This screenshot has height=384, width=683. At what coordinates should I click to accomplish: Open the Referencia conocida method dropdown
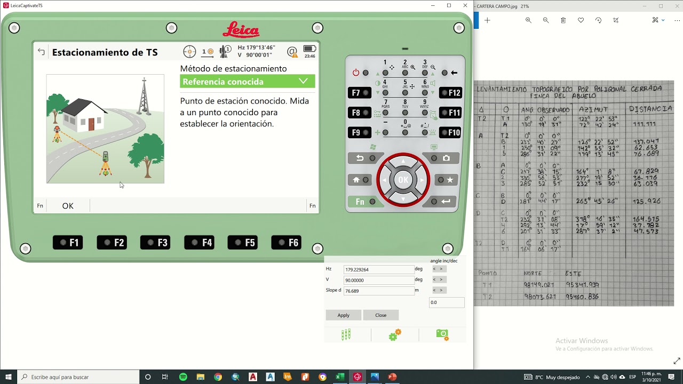click(248, 82)
